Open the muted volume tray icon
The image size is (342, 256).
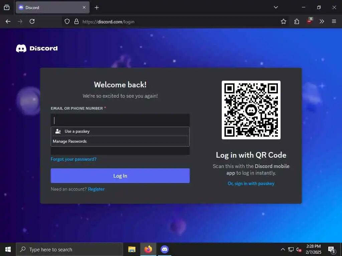299,249
